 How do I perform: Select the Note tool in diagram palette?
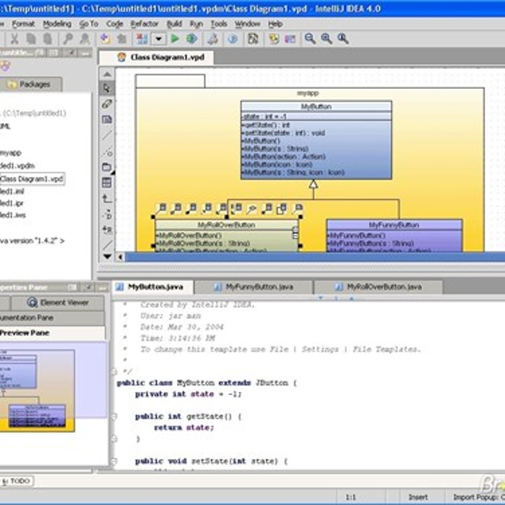click(x=107, y=119)
